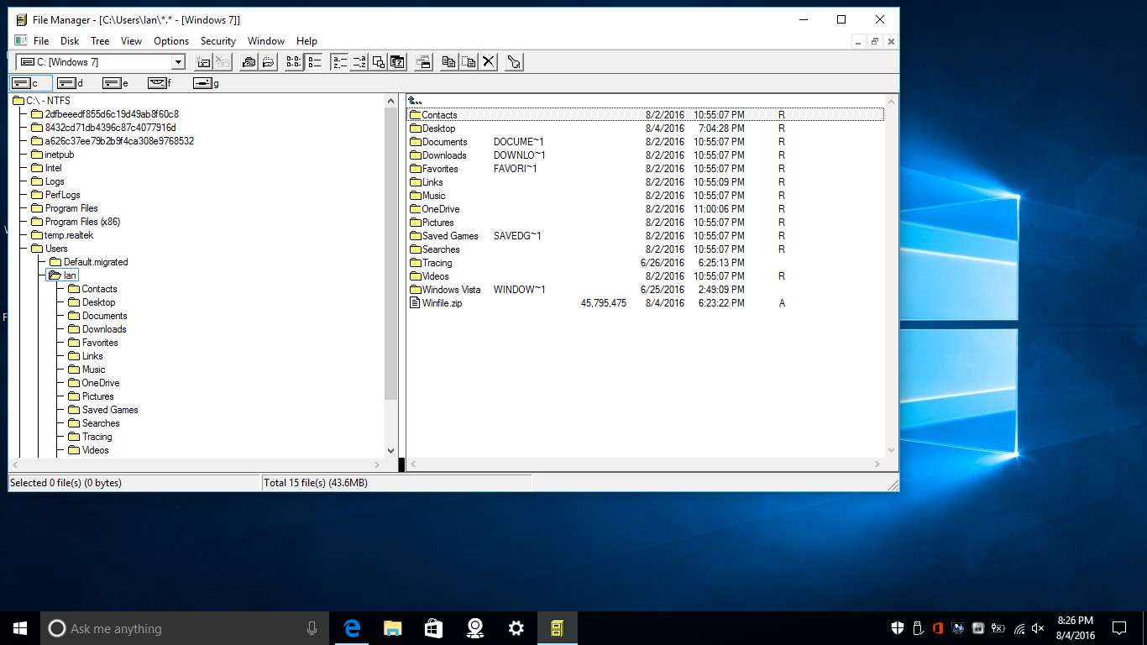The image size is (1147, 645).
Task: Open file permissions with the key toolbar icon
Action: (513, 61)
